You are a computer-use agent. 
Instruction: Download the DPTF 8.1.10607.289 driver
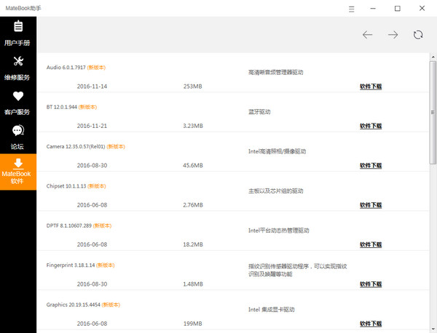tap(370, 244)
